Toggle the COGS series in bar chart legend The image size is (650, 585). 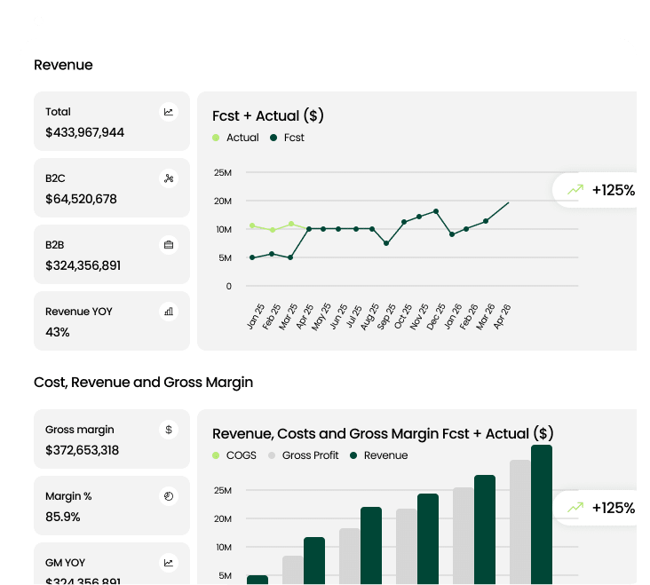point(234,455)
